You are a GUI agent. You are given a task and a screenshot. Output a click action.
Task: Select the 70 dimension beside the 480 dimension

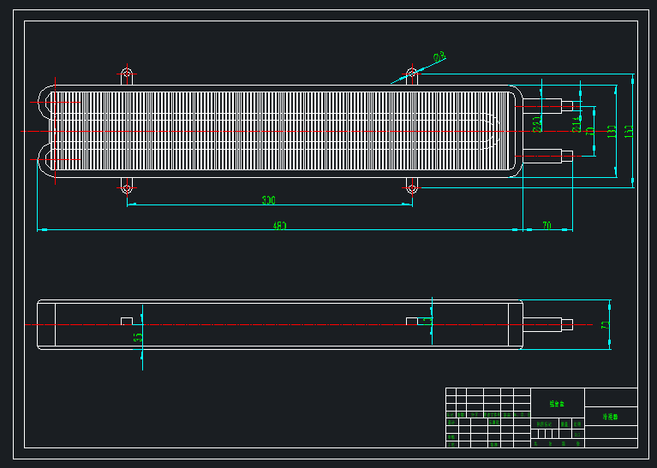click(547, 226)
